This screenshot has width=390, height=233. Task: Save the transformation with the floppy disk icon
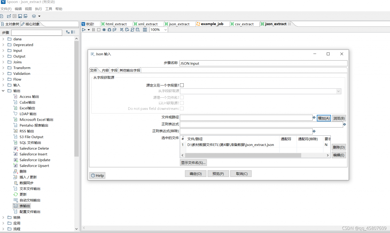(x=20, y=16)
